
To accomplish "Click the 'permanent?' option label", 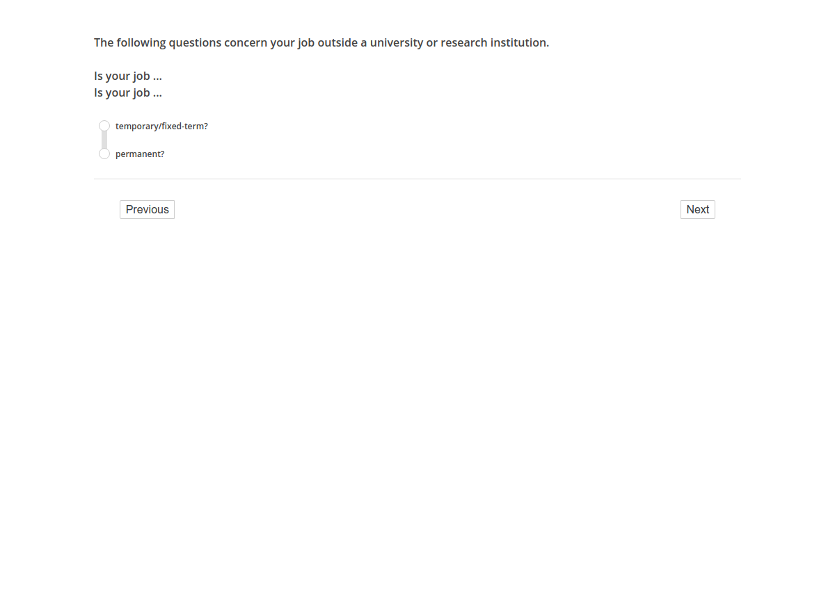I will coord(140,154).
